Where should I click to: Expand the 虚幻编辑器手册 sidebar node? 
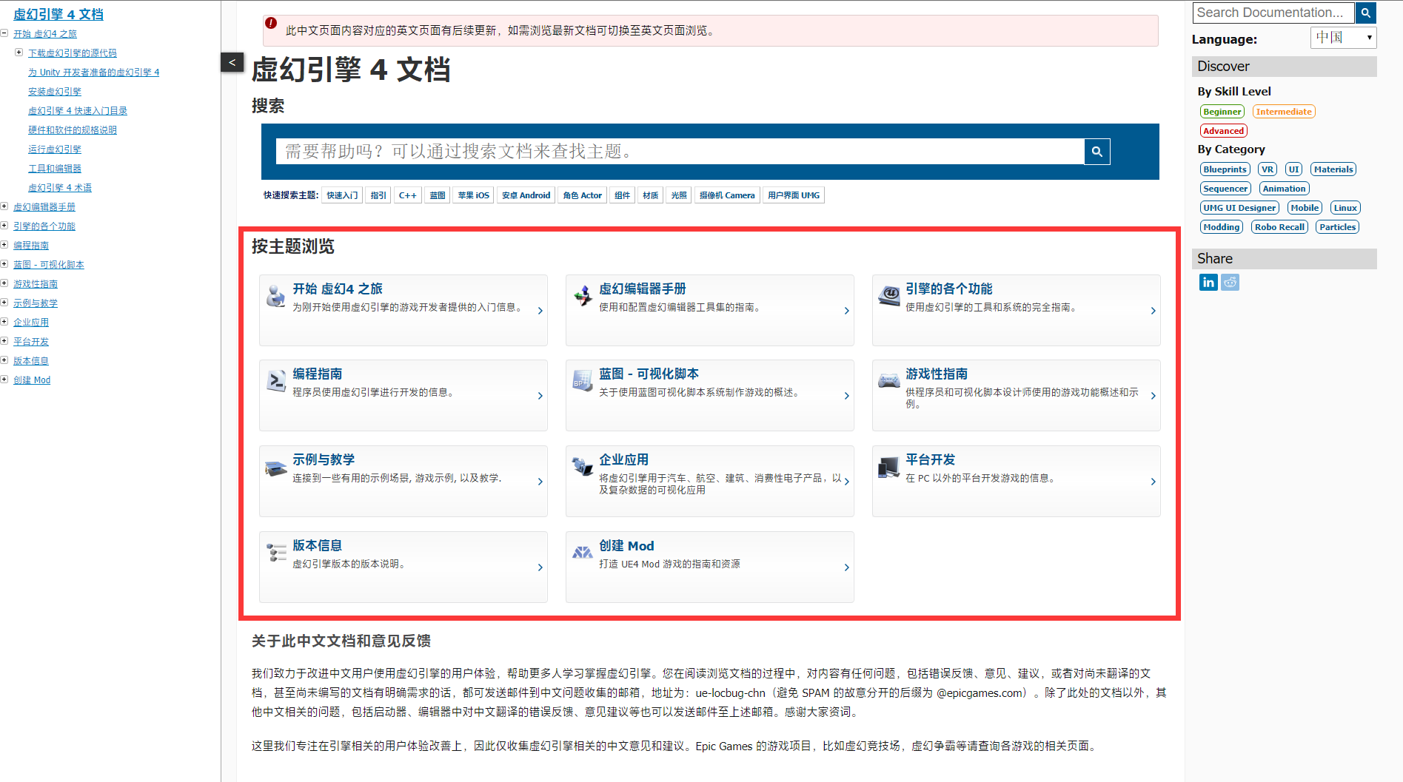click(4, 206)
